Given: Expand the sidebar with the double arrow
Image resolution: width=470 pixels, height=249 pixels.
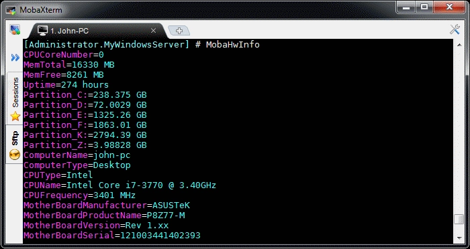Looking at the screenshot, I should (15, 58).
